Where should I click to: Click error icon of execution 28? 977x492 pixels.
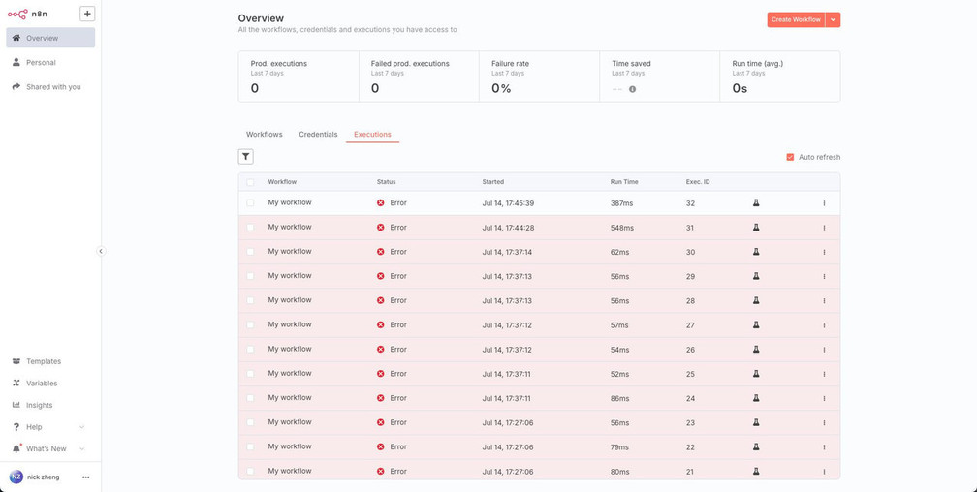381,300
